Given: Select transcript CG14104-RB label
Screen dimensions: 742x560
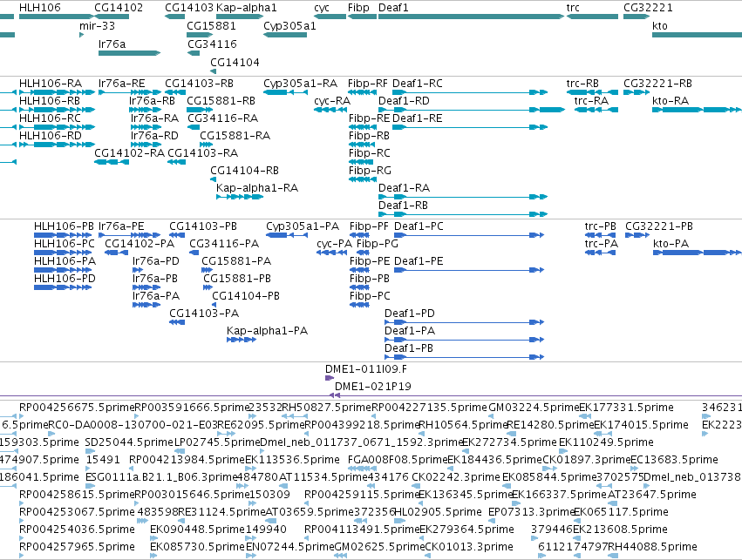Looking at the screenshot, I should point(245,171).
